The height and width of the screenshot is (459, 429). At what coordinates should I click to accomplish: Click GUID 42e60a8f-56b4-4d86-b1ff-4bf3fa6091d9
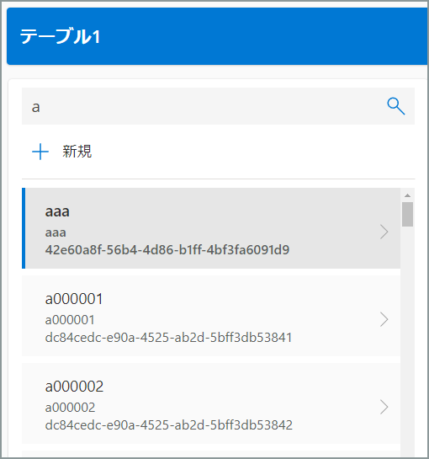167,249
